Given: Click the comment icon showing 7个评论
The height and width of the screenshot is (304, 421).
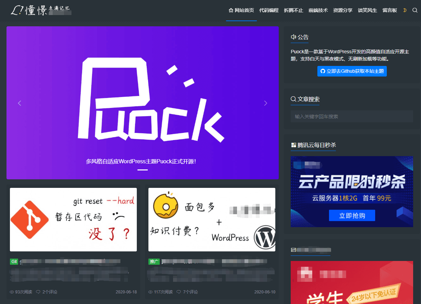Looking at the screenshot, I should pyautogui.click(x=178, y=292).
